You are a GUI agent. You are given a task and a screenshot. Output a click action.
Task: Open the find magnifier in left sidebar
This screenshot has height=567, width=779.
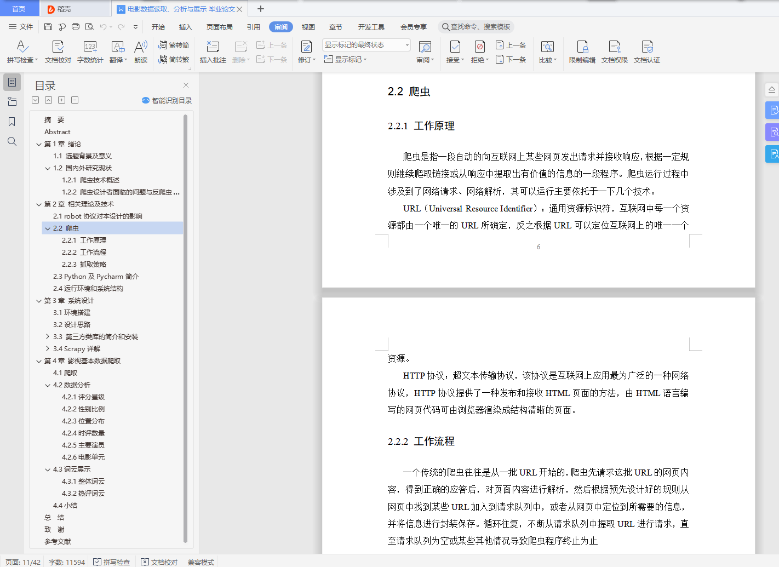12,141
